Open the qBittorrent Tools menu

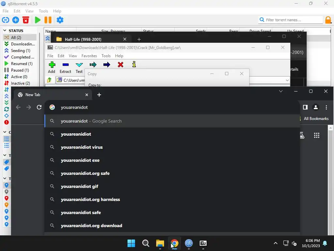pyautogui.click(x=43, y=11)
